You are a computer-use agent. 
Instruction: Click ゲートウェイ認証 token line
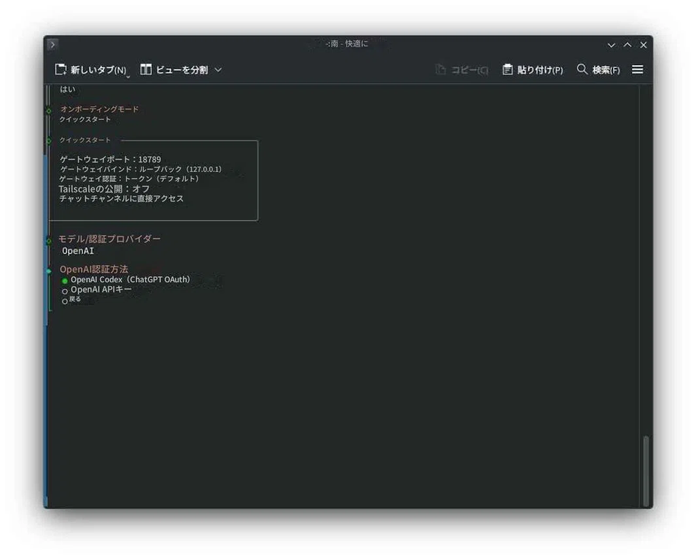tap(129, 179)
